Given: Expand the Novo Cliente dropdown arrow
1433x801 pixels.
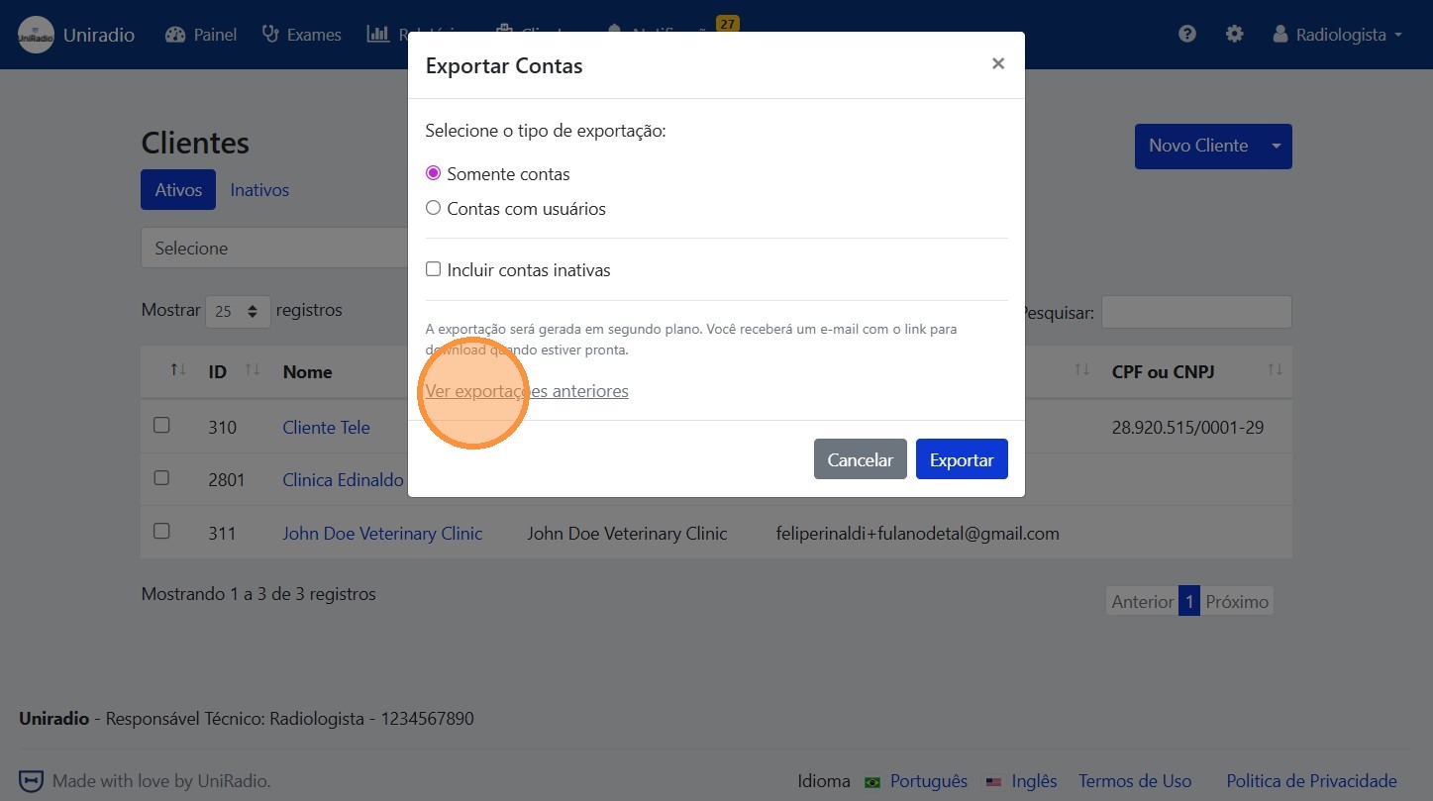Looking at the screenshot, I should 1277,147.
